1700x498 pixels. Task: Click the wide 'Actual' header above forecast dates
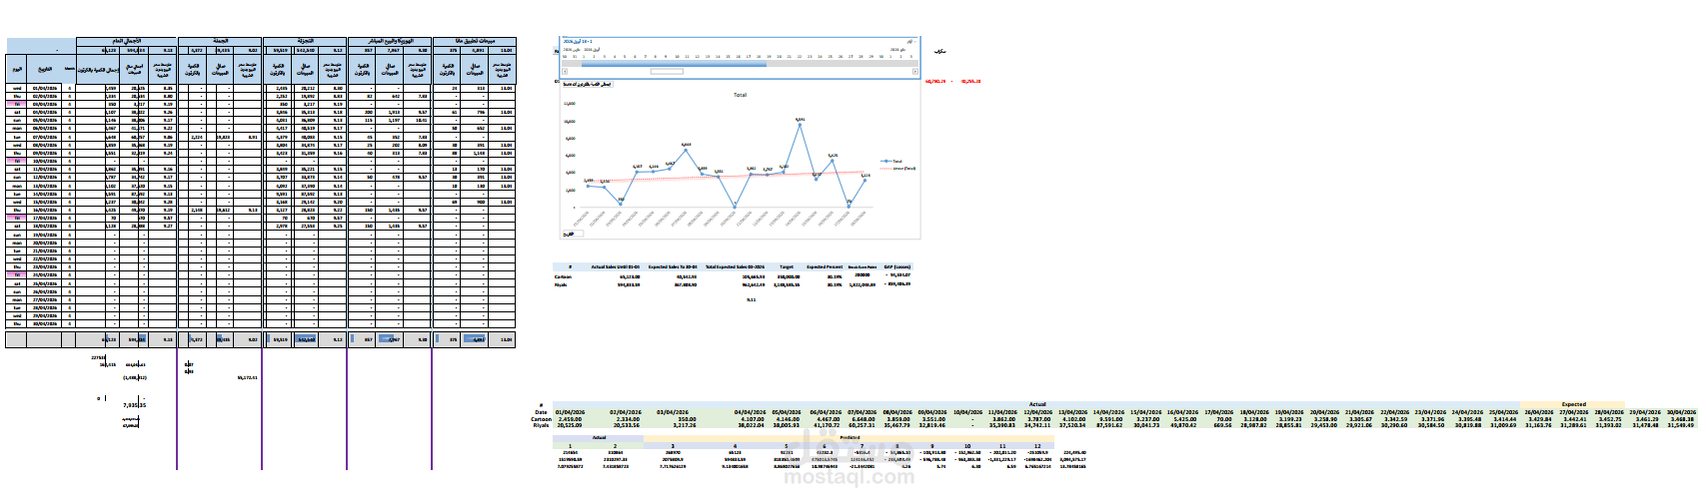[1037, 404]
